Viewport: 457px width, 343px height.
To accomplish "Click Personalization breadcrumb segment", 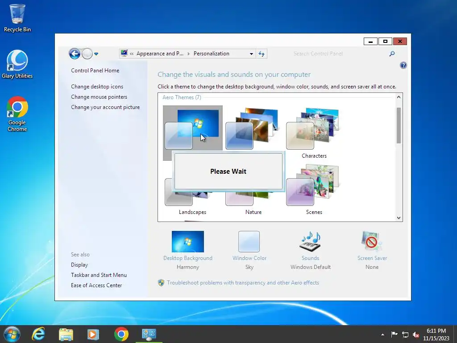I will pyautogui.click(x=211, y=54).
